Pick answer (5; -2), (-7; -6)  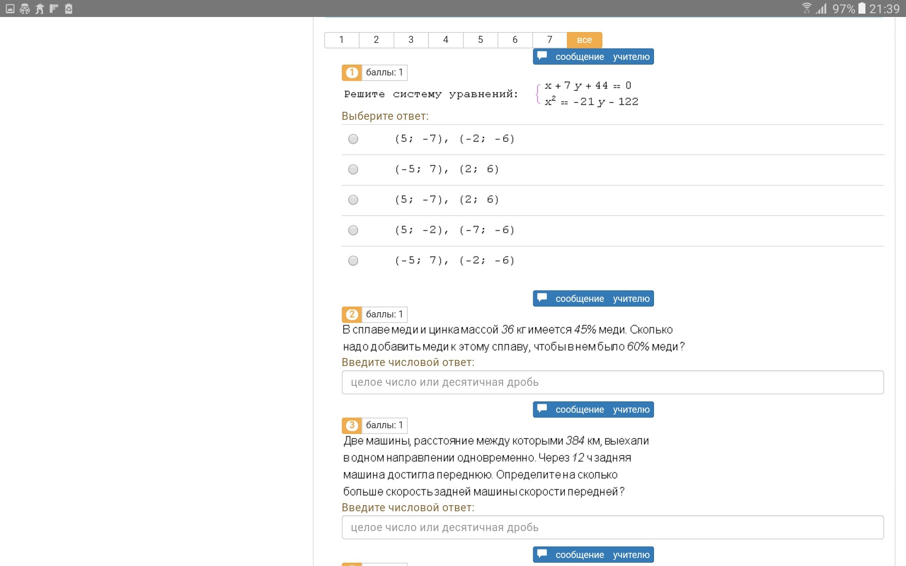coord(353,230)
